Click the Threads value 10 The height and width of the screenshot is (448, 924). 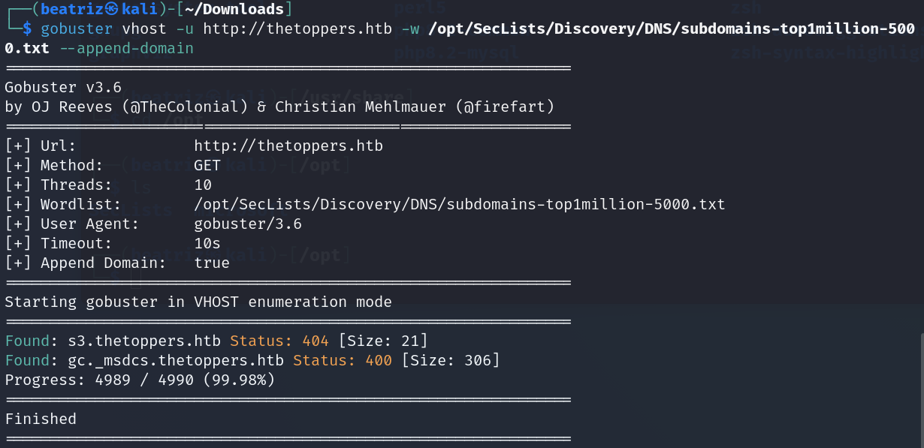203,185
